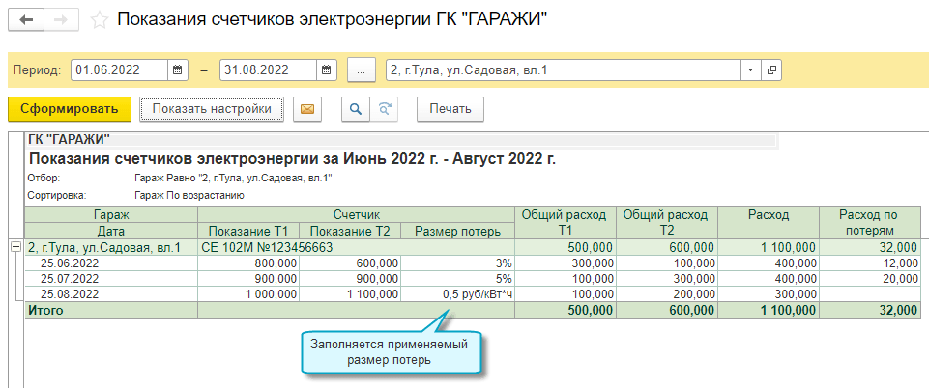Click the Печать button
Viewport: 929px width, 388px height.
click(x=450, y=109)
